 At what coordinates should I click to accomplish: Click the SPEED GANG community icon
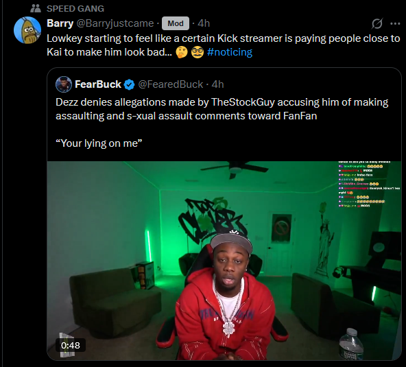[x=36, y=8]
